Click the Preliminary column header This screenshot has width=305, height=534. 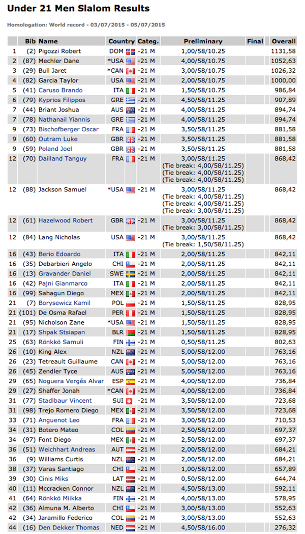(x=203, y=41)
